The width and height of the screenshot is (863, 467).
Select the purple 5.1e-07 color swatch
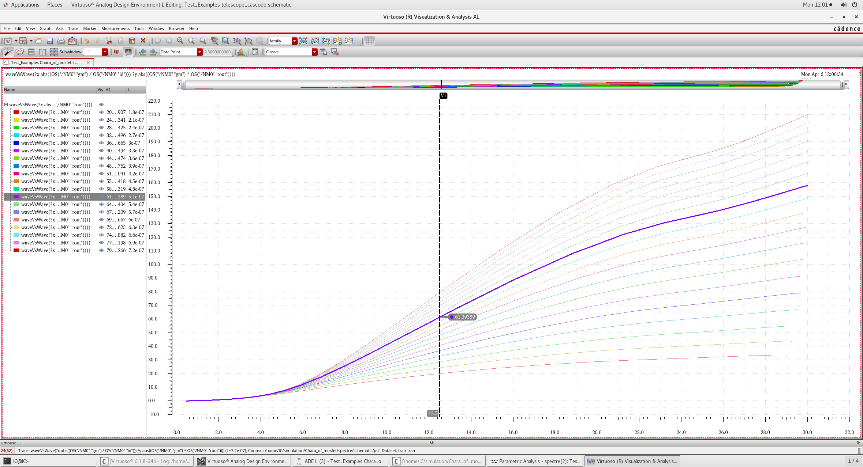pyautogui.click(x=16, y=197)
